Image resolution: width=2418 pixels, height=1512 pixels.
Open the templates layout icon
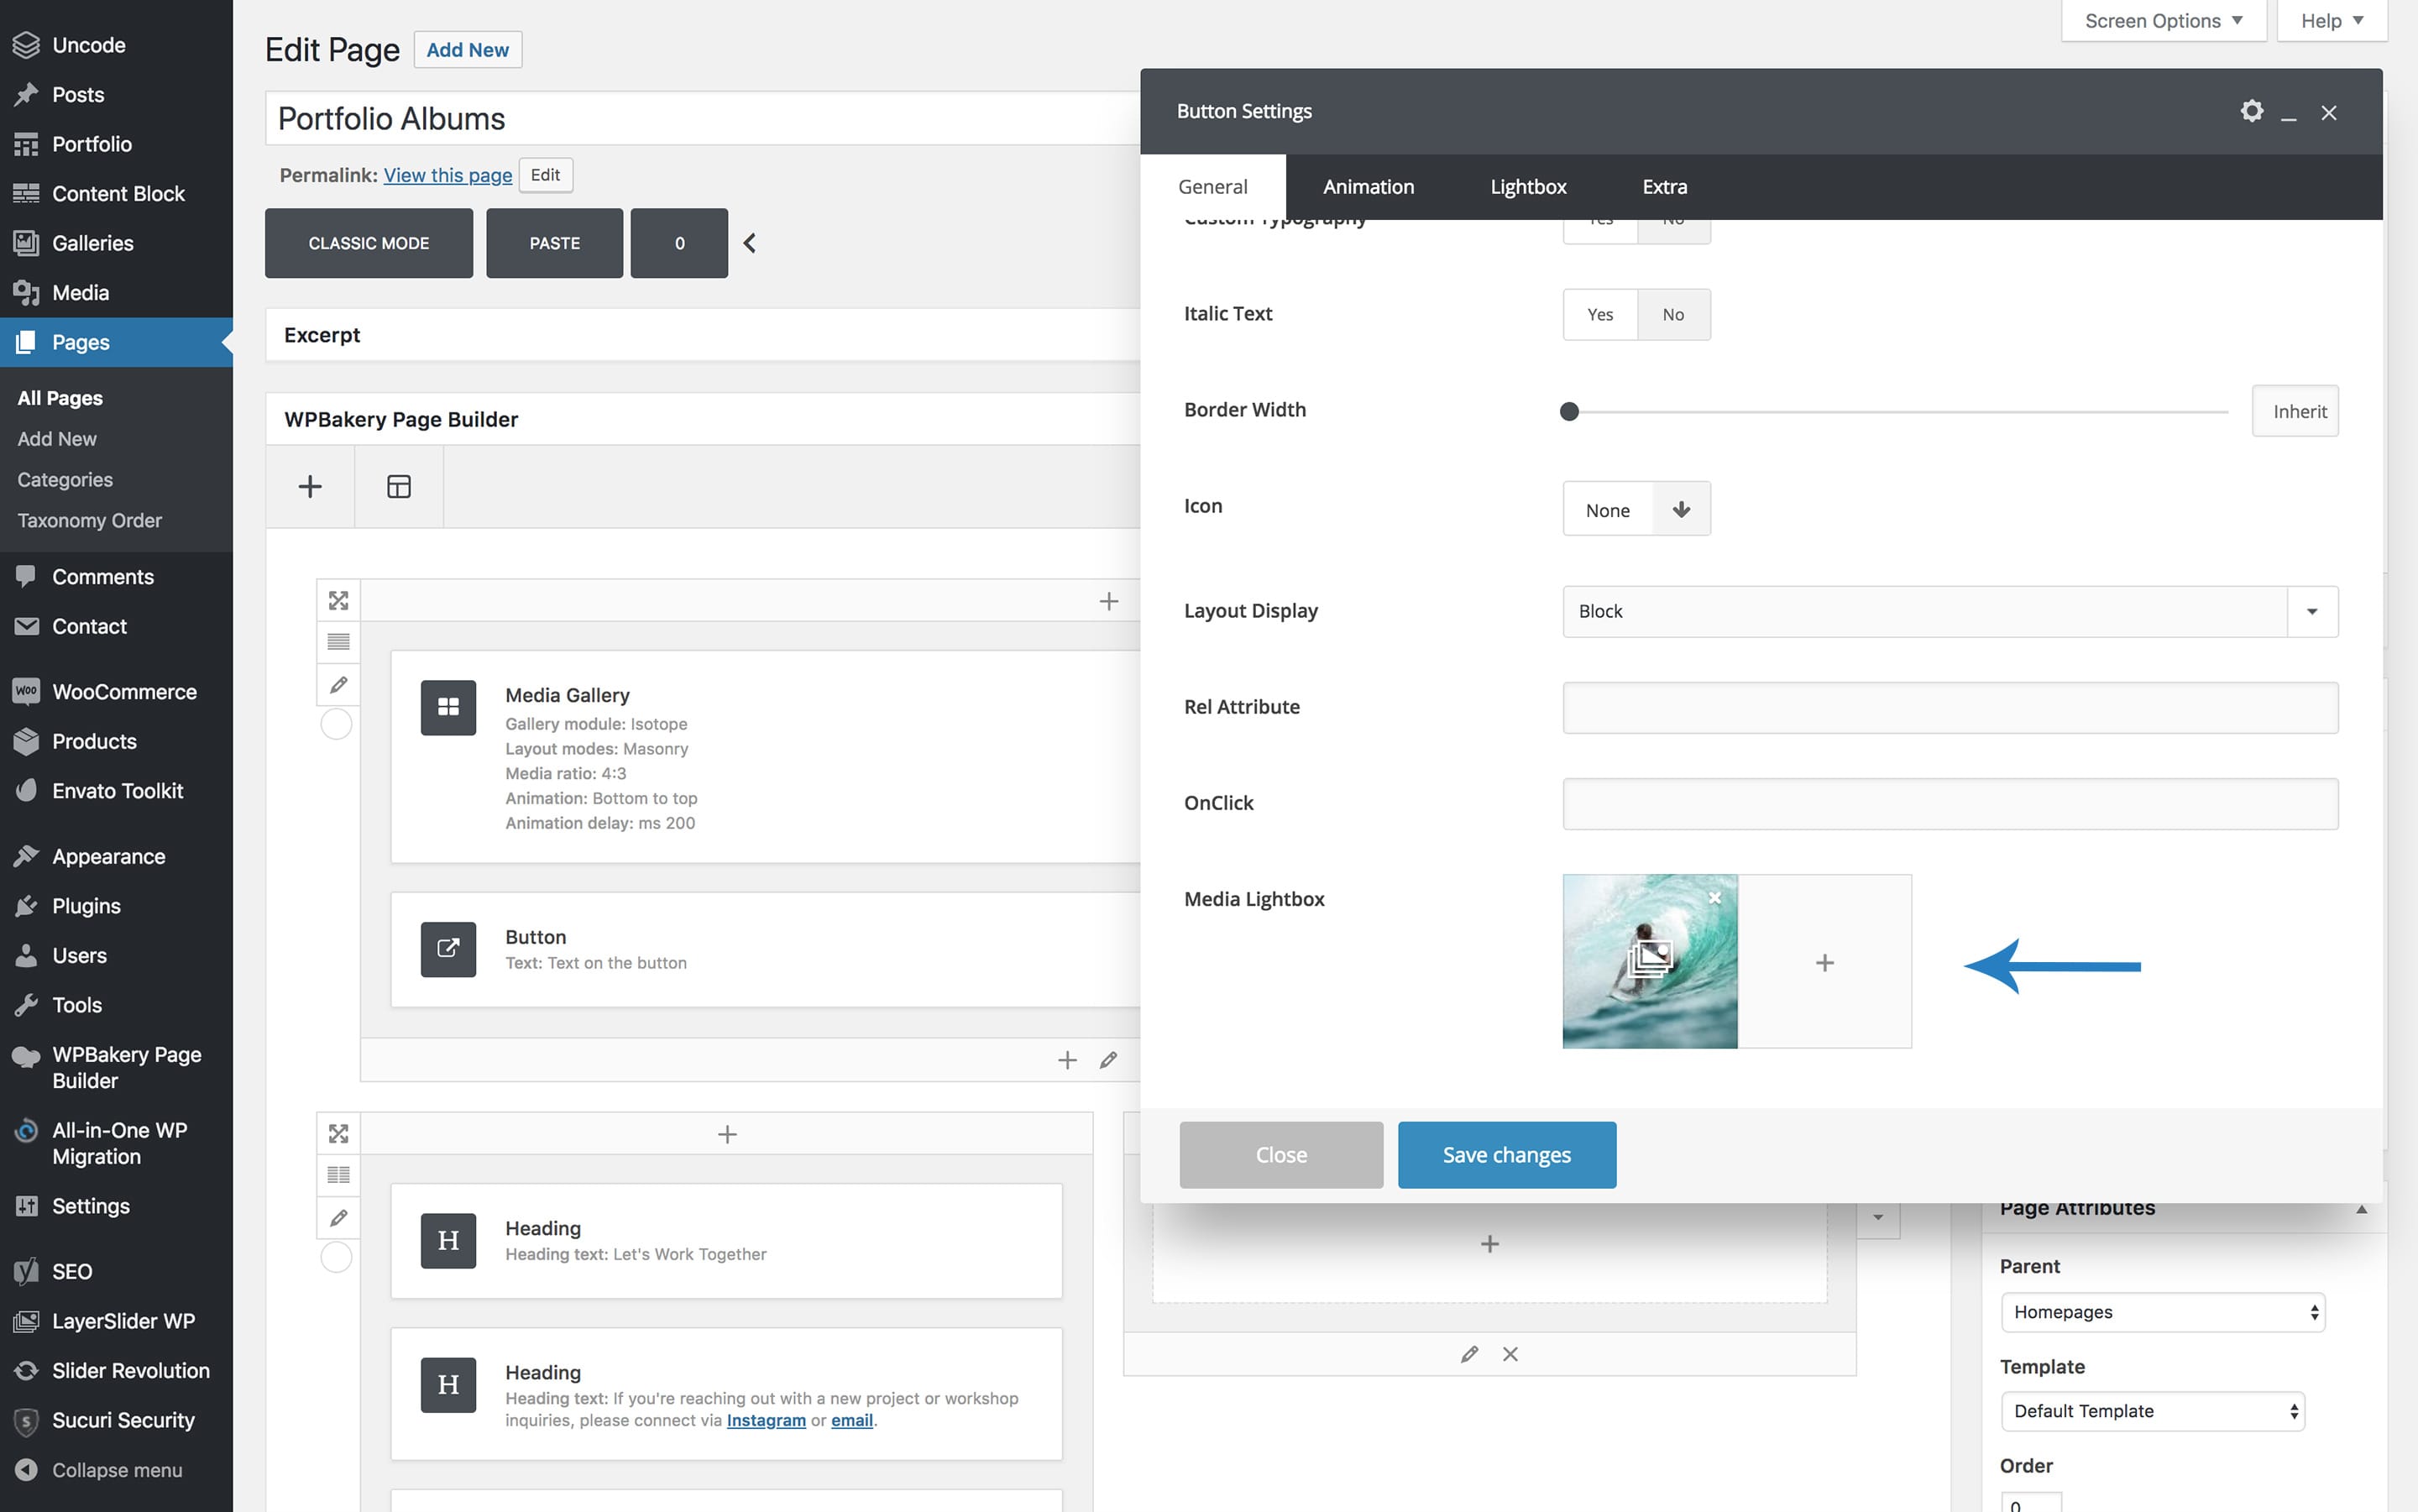(x=398, y=487)
